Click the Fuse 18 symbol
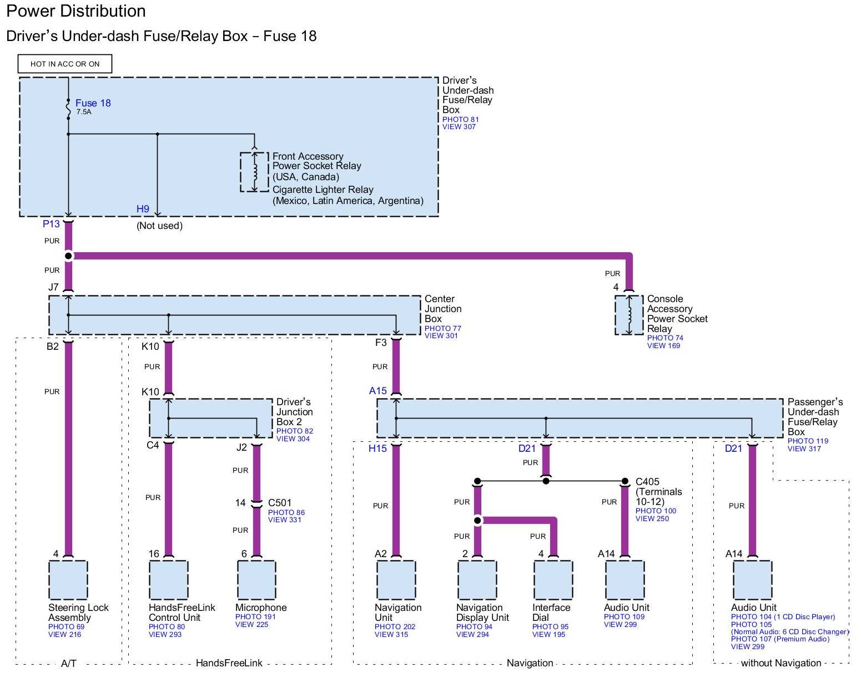 pos(68,109)
